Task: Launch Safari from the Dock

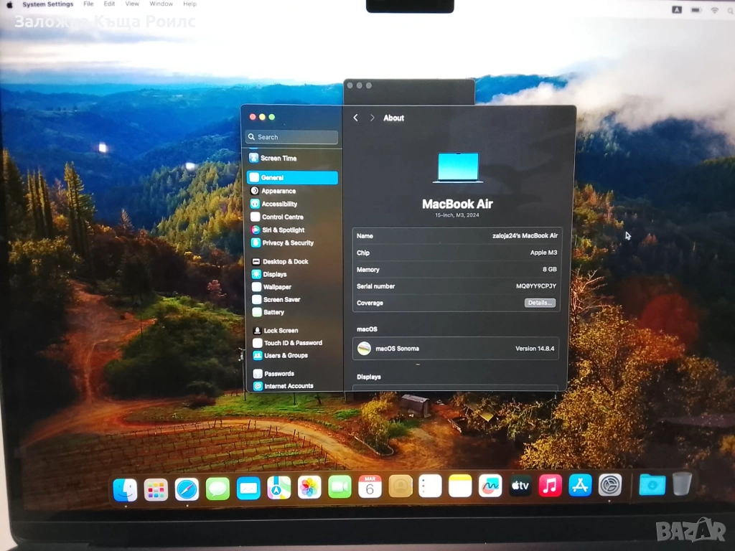Action: click(x=187, y=489)
